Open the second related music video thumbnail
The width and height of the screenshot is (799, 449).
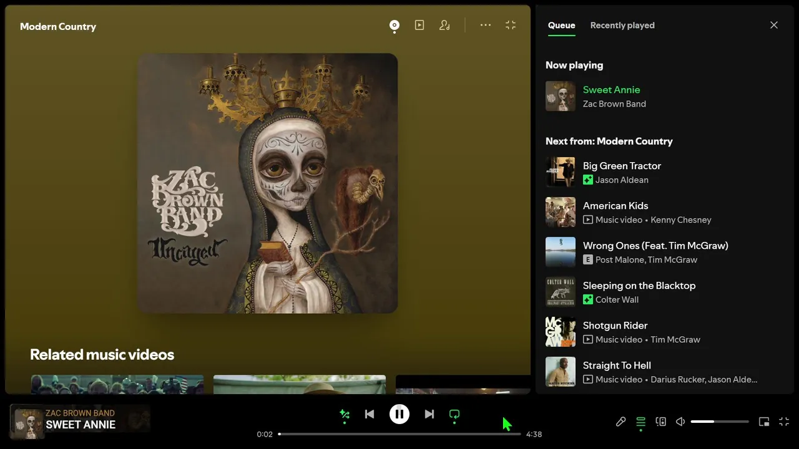[300, 384]
